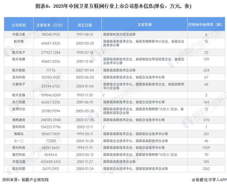Click the bid count 370

[206, 120]
